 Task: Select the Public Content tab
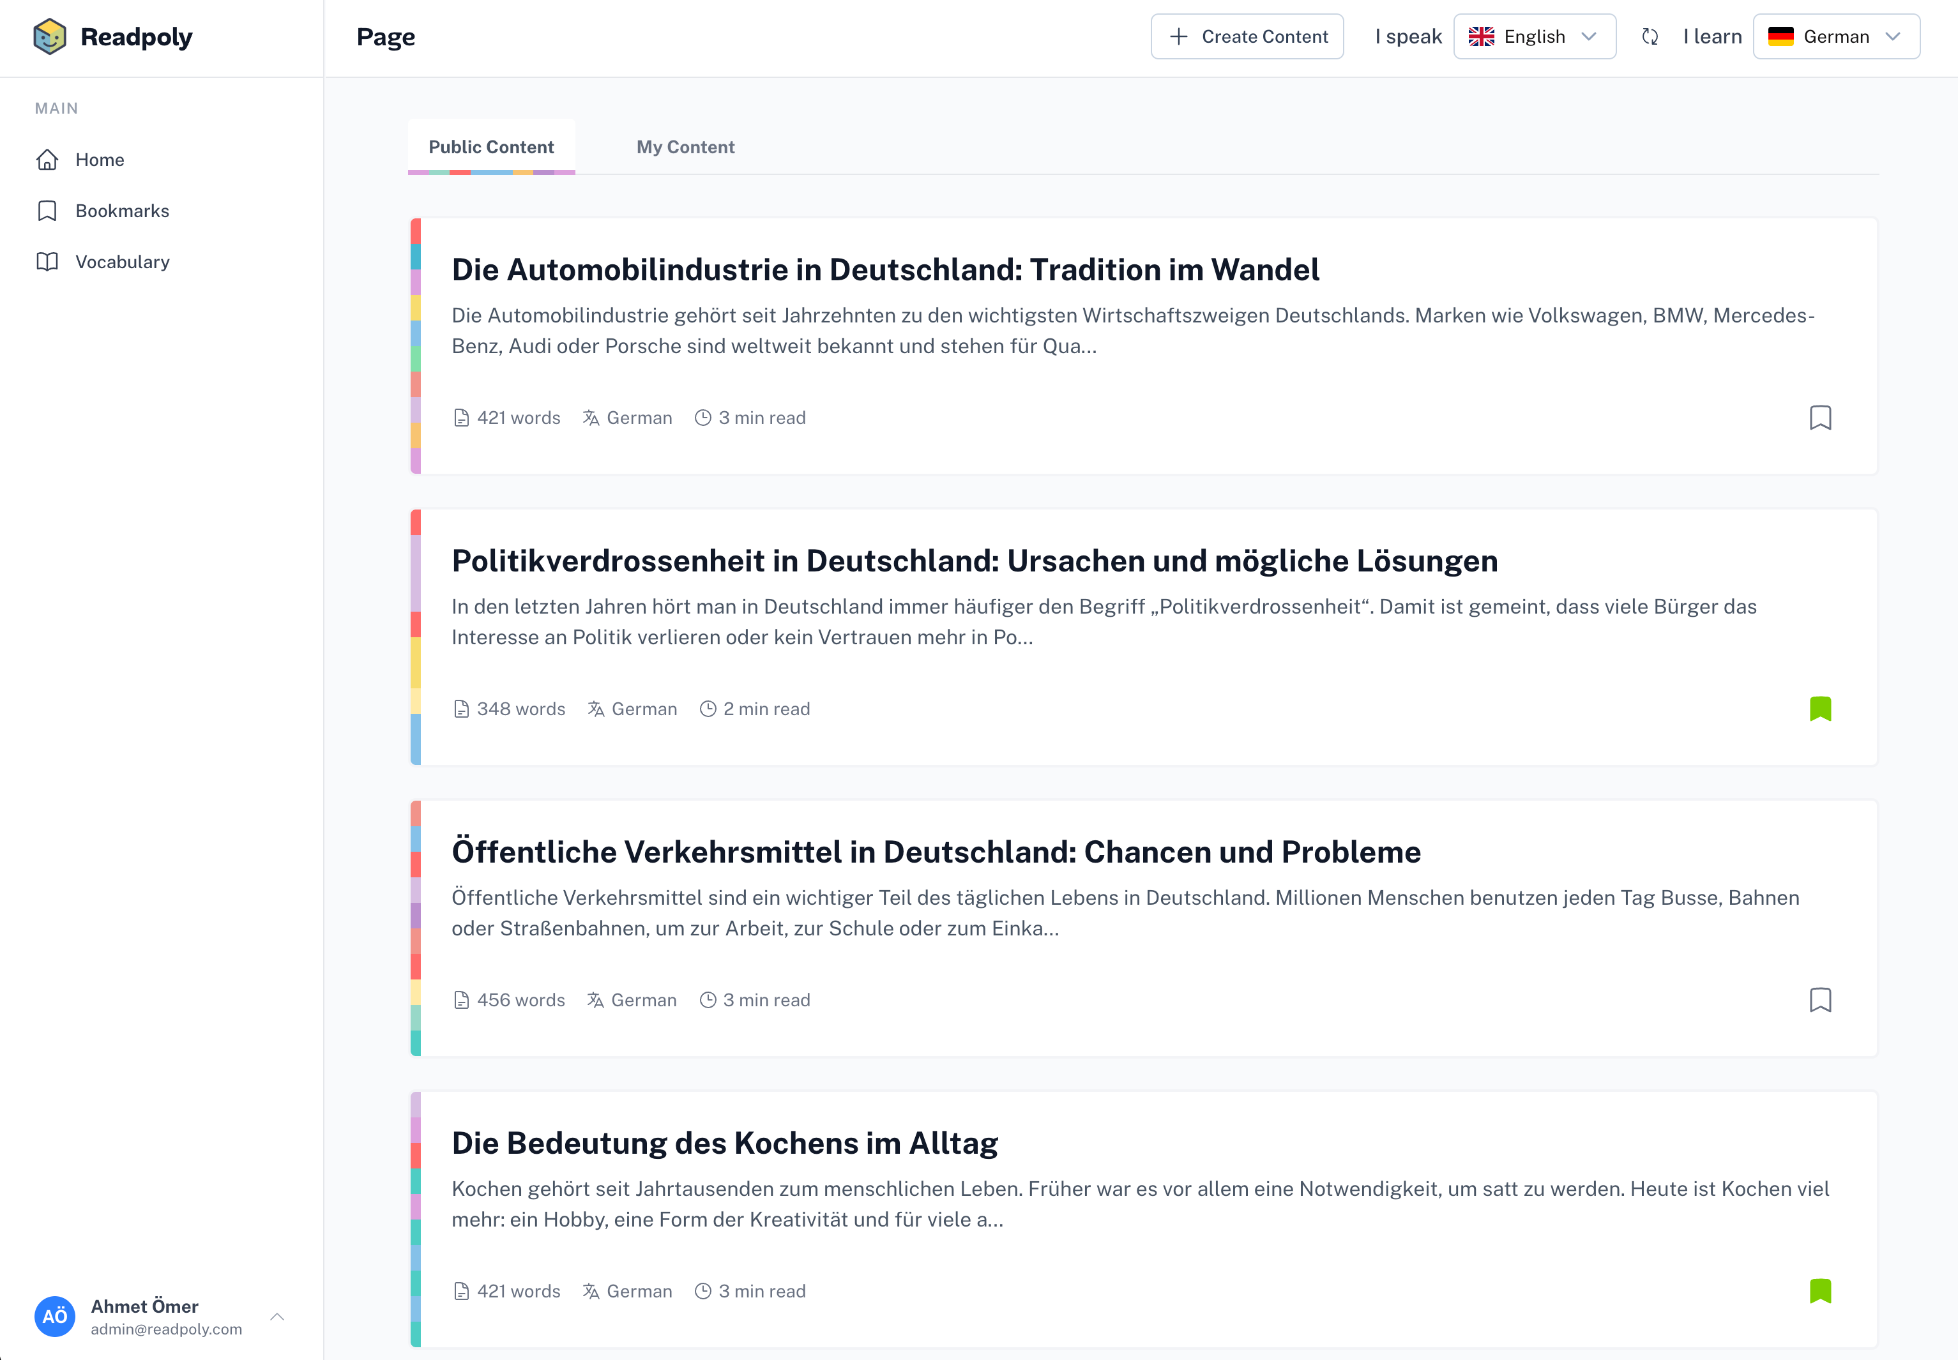point(491,147)
